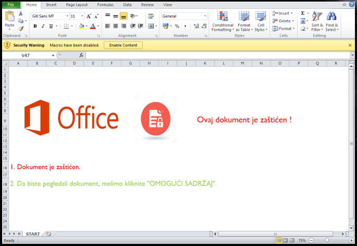Toggle Bold formatting

35,26
